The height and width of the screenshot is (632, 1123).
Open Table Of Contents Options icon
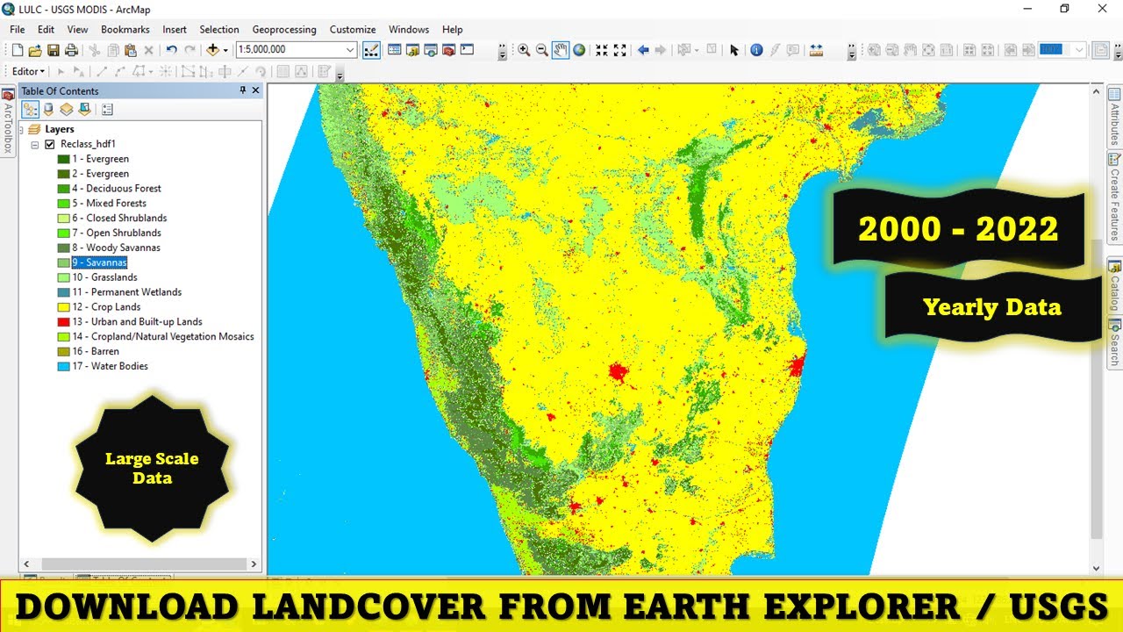[x=107, y=110]
